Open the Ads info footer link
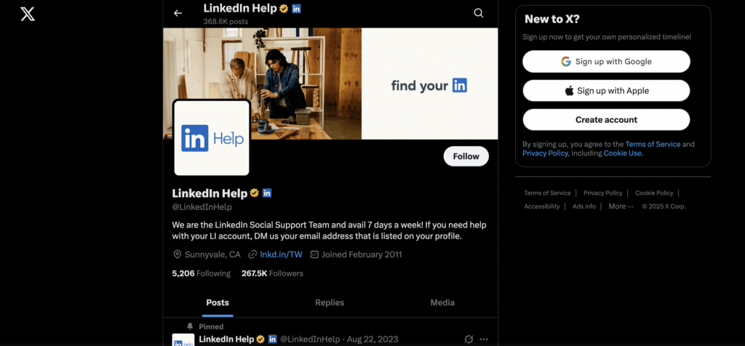This screenshot has height=346, width=745. tap(584, 206)
